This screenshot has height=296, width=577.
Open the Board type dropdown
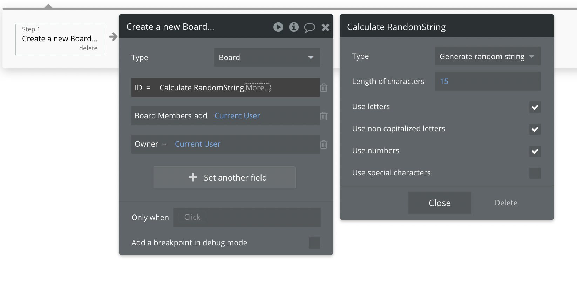(267, 57)
